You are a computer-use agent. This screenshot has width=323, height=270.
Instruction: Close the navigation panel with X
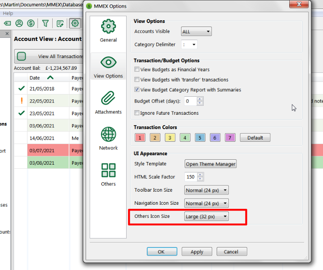(x=7, y=33)
